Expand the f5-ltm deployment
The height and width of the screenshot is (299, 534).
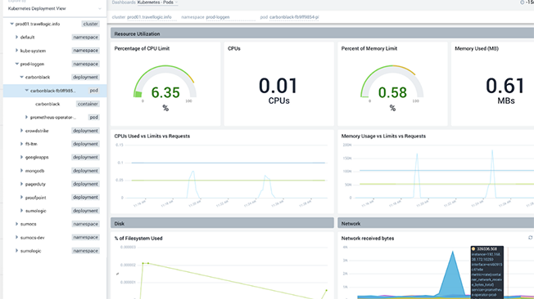pyautogui.click(x=22, y=144)
